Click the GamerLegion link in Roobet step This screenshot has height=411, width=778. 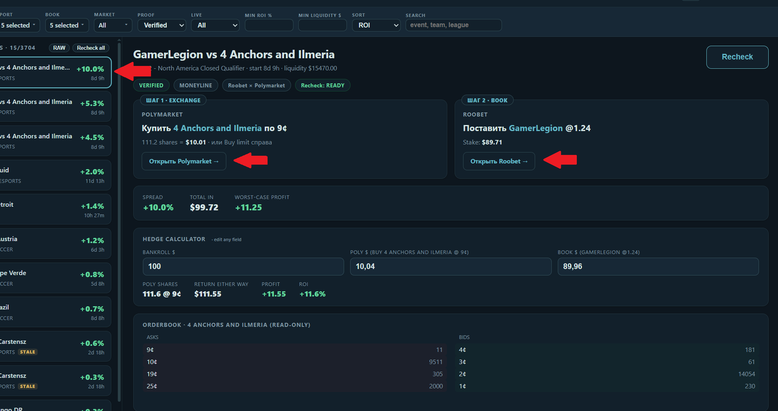tap(536, 128)
